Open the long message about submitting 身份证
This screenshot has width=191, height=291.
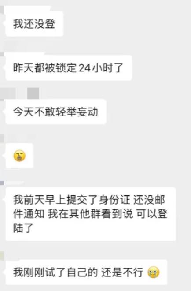(x=91, y=214)
